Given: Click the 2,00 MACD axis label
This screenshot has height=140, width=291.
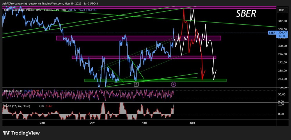Looking at the screenshot, I should coord(282,104).
